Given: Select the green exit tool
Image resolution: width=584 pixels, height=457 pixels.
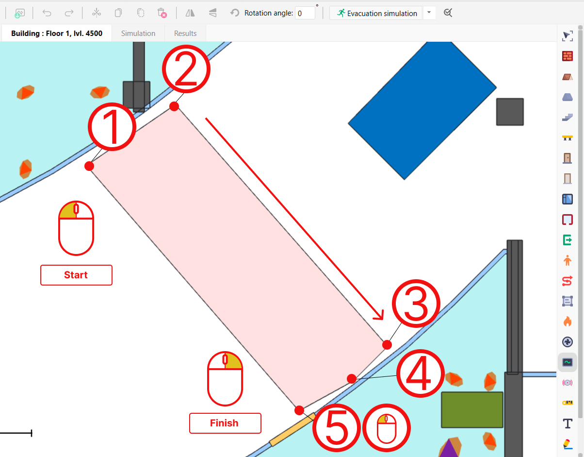Looking at the screenshot, I should [568, 240].
